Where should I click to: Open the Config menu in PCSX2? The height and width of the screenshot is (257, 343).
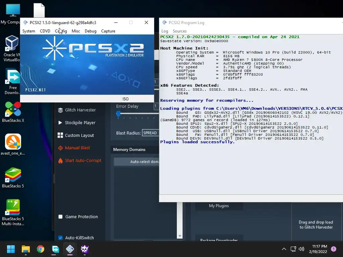tap(61, 31)
